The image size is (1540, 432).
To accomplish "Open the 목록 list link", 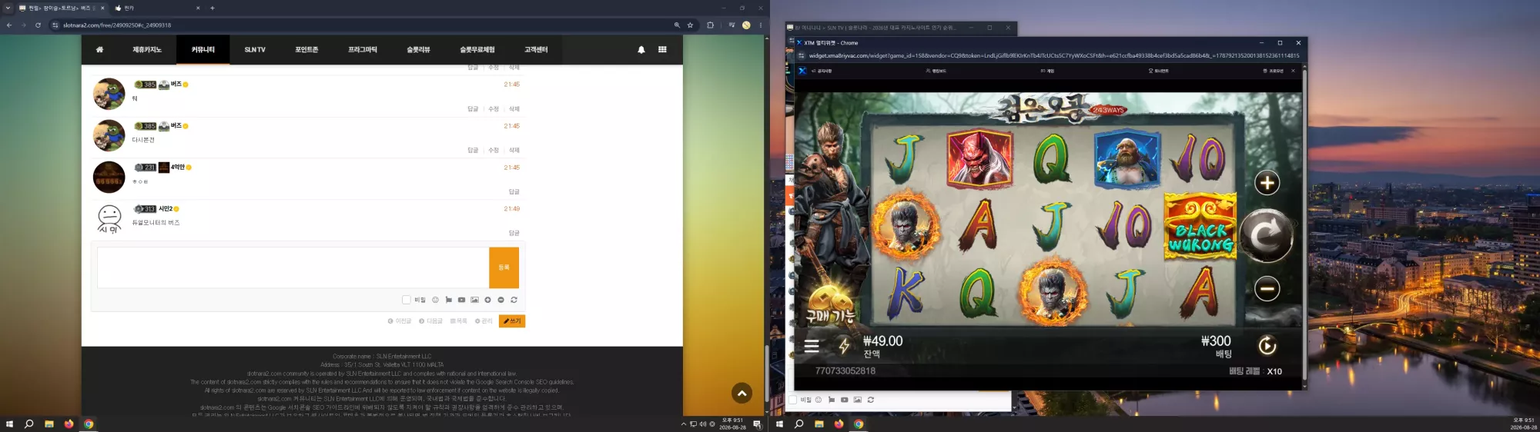I will 459,321.
